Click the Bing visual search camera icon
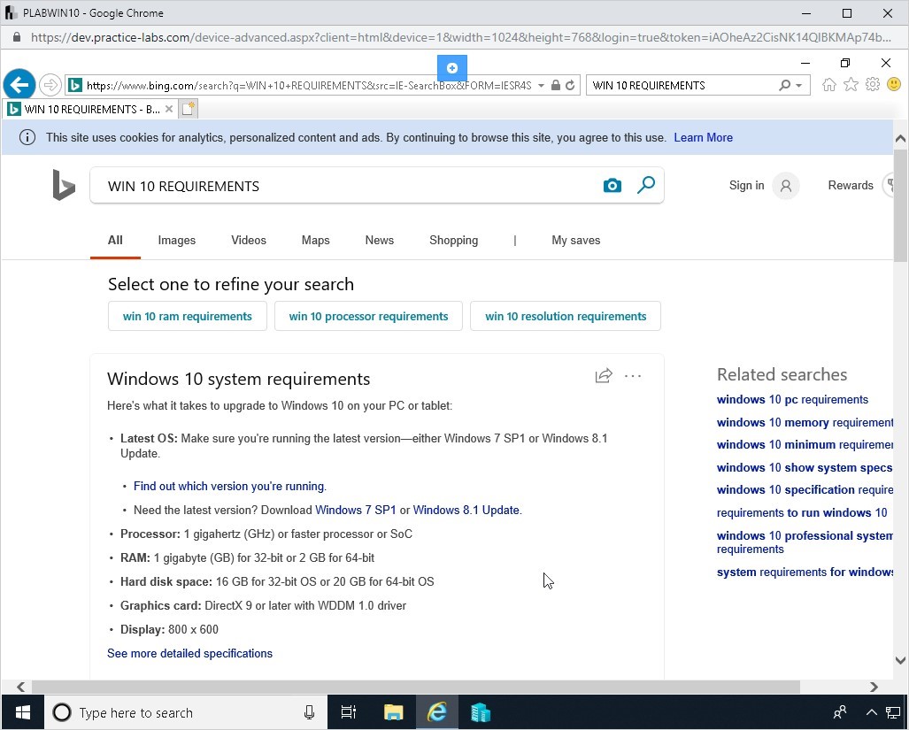909x730 pixels. click(x=612, y=186)
